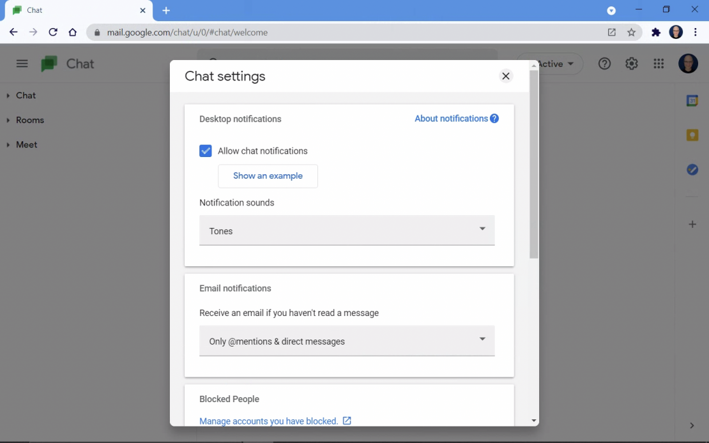Image resolution: width=709 pixels, height=443 pixels.
Task: Open Help via the question mark icon
Action: click(604, 63)
